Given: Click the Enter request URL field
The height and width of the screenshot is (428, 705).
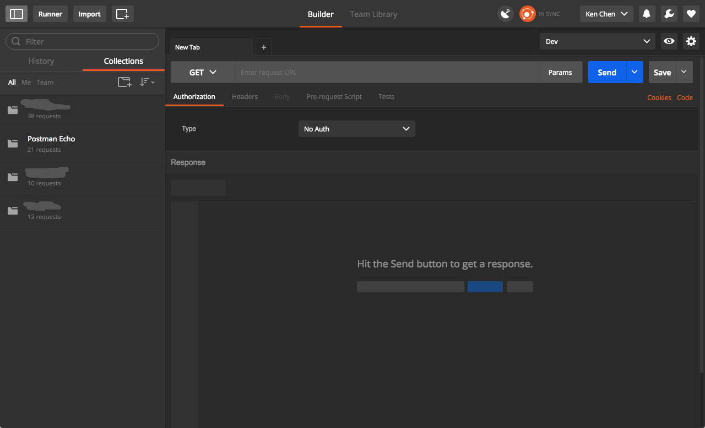Looking at the screenshot, I should (x=386, y=72).
